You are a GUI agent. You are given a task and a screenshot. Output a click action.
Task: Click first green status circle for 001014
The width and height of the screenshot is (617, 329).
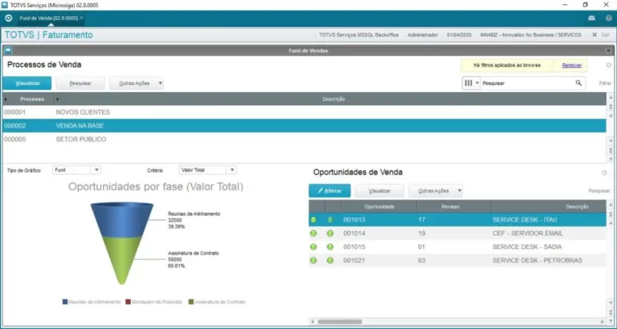[x=313, y=234]
